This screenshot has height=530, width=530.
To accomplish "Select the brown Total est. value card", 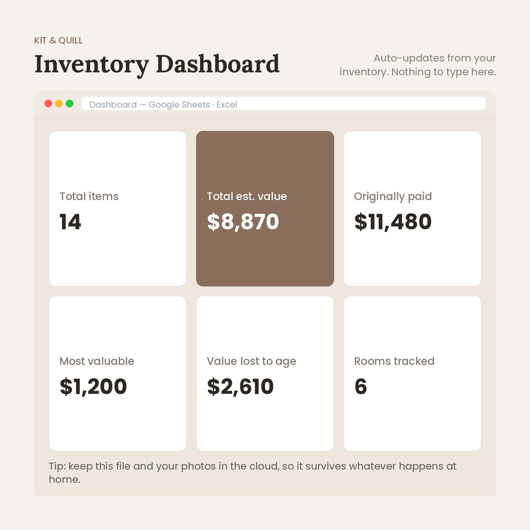I will 265,208.
